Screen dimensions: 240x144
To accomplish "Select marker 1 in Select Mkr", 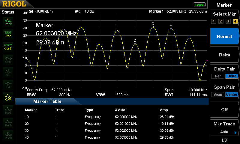I will 213,21.
